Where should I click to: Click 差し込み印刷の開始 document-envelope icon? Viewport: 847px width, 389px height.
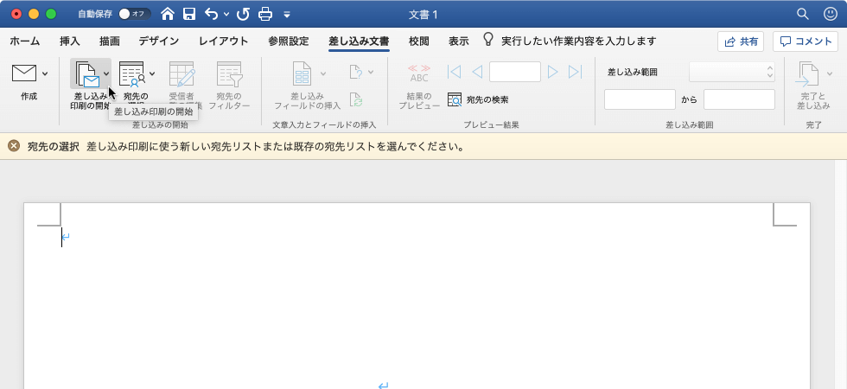point(86,74)
